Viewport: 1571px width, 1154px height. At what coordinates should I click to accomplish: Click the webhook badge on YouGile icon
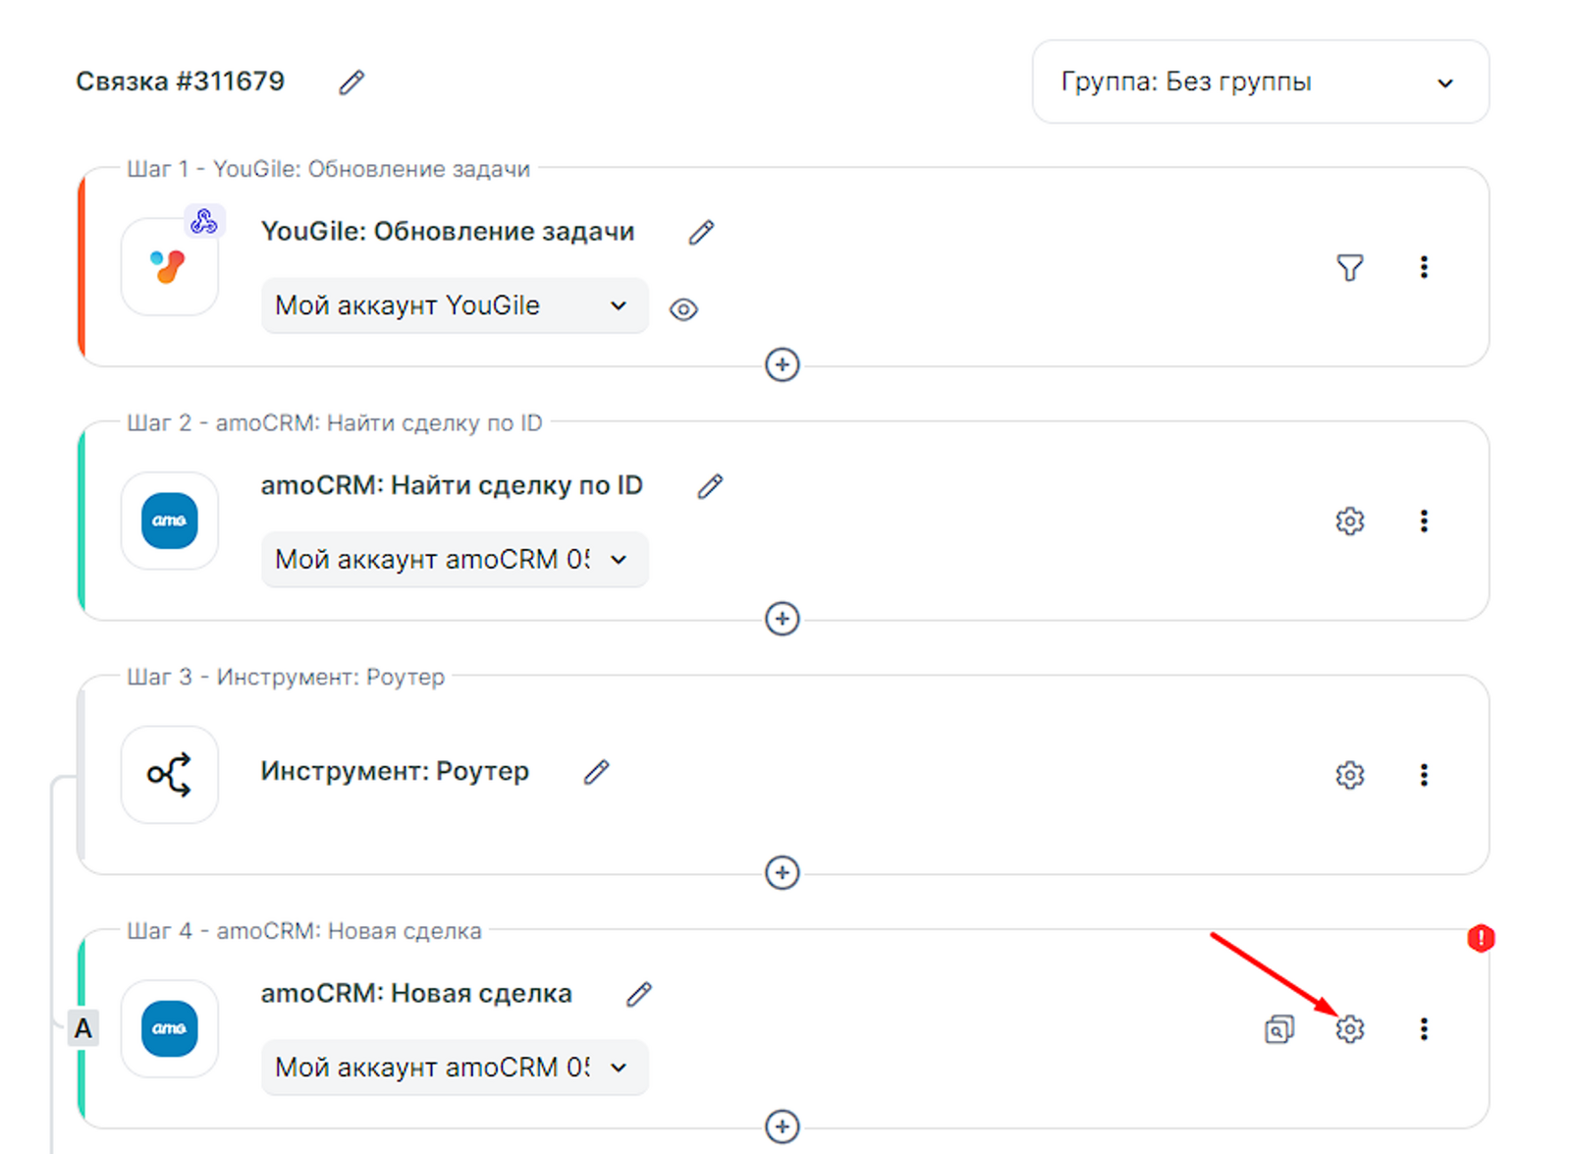204,221
